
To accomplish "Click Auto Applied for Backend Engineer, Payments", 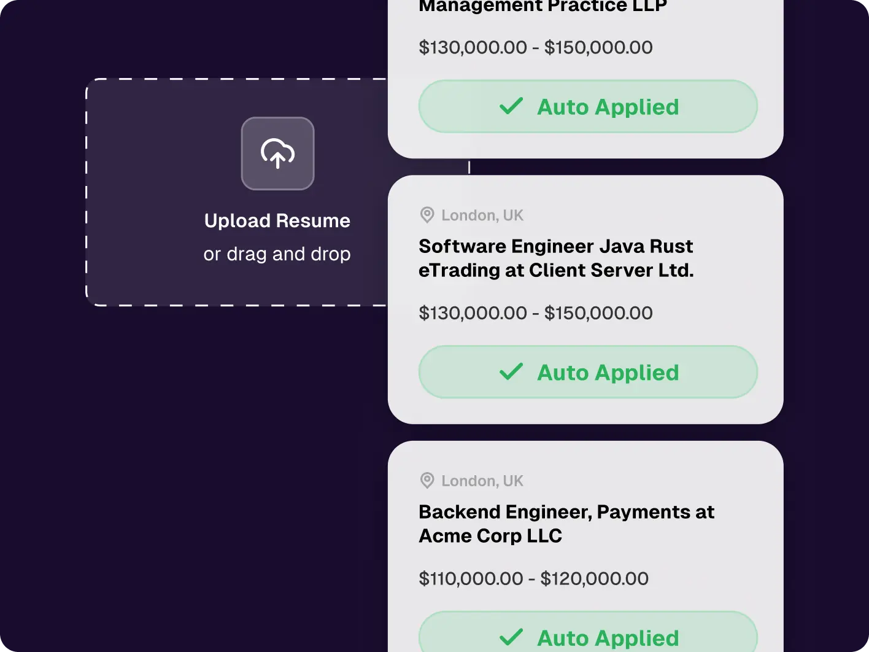I will tap(588, 632).
